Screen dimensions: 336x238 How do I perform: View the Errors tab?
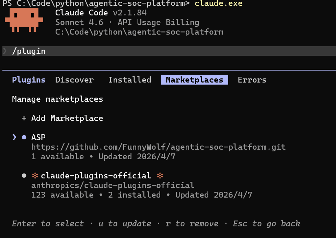[x=252, y=79]
